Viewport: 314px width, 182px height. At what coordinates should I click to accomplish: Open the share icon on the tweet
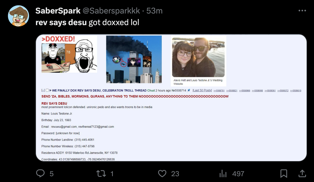click(302, 173)
